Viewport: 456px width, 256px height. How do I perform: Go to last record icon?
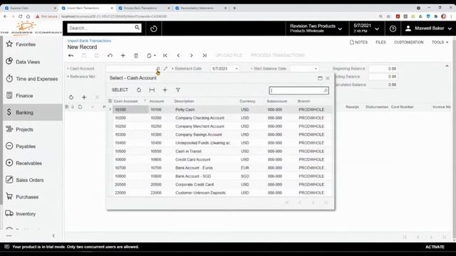(x=204, y=55)
